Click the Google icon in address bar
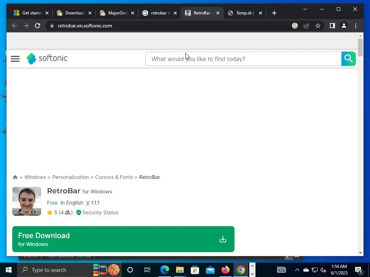 (295, 26)
